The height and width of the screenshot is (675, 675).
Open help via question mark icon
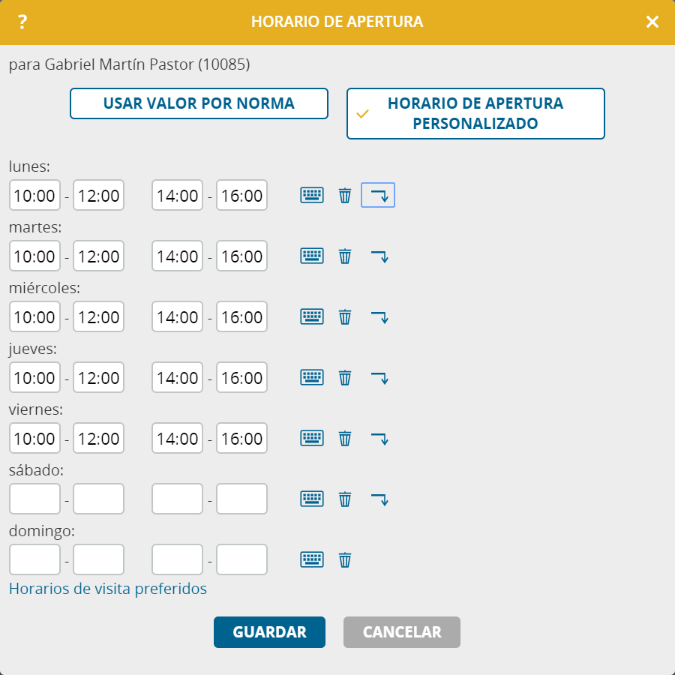pyautogui.click(x=22, y=22)
